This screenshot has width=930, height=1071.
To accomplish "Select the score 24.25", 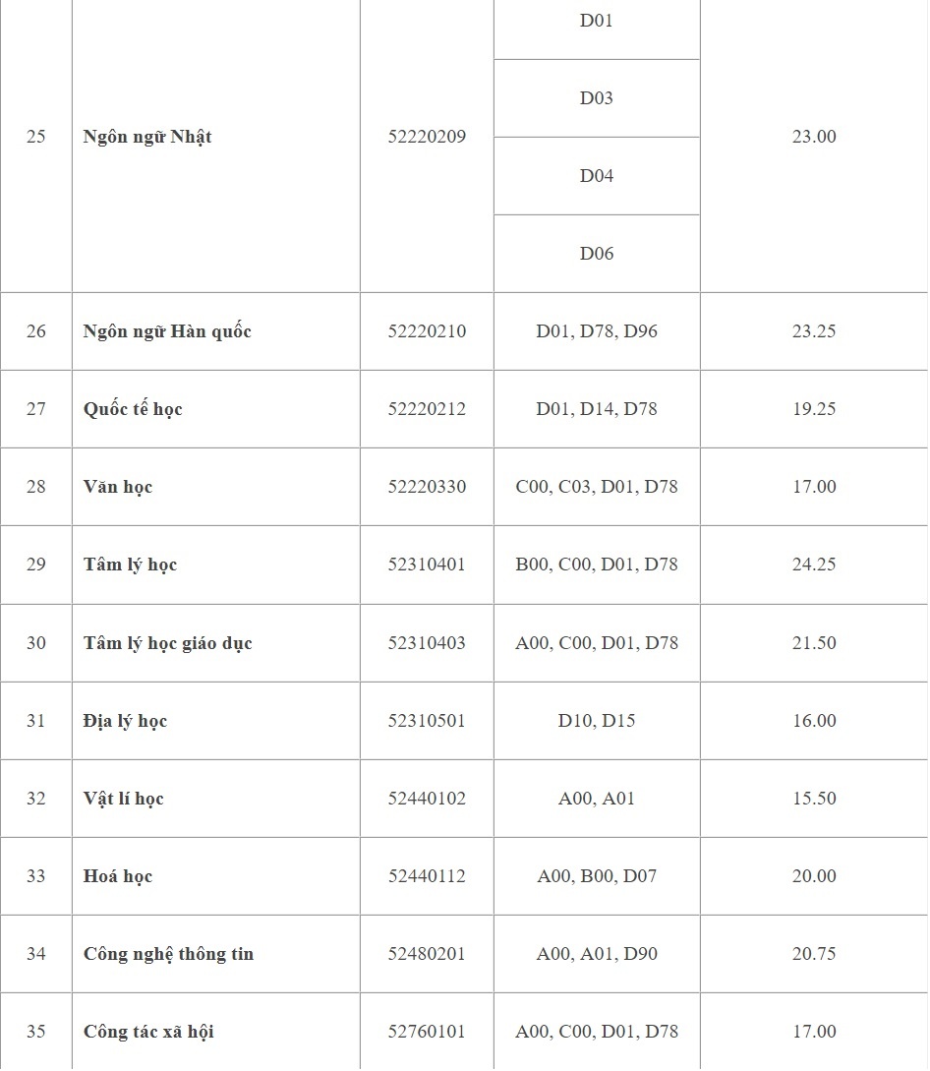I will pyautogui.click(x=813, y=565).
